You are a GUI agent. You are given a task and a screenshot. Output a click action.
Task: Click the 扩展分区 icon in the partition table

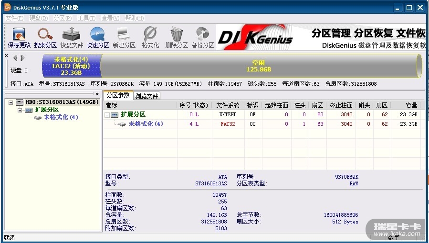(x=115, y=115)
